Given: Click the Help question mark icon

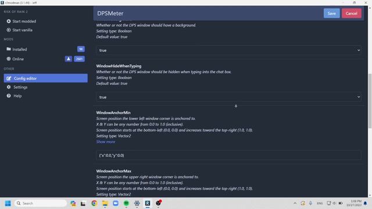Looking at the screenshot, I should [x=9, y=96].
